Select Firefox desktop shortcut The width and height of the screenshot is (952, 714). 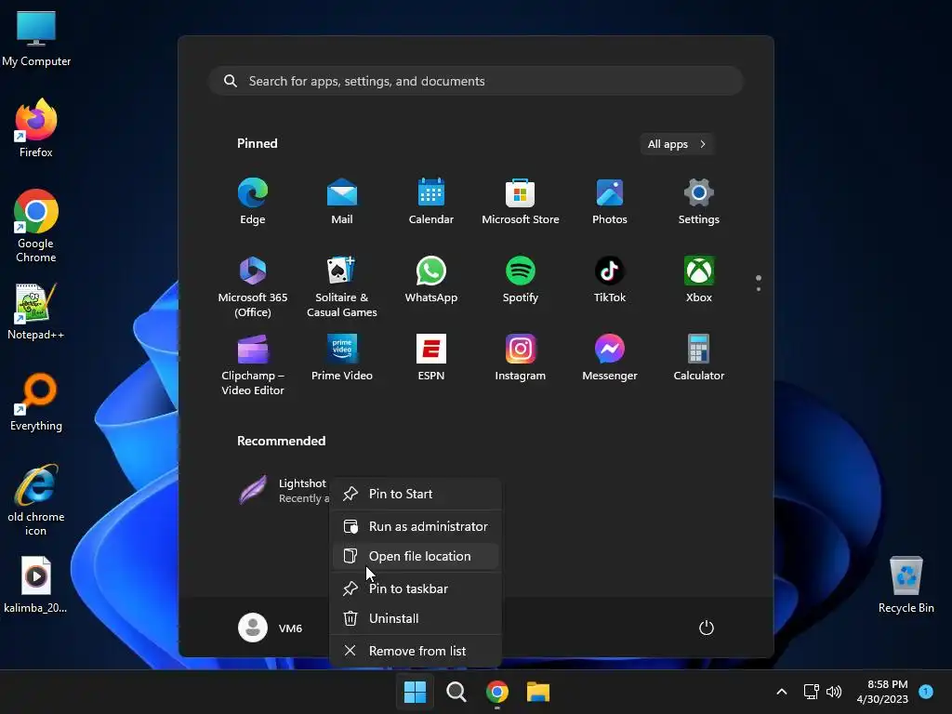36,128
